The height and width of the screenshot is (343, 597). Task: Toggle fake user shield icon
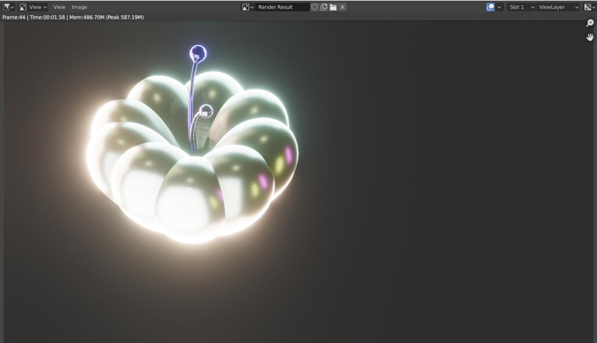tap(314, 7)
